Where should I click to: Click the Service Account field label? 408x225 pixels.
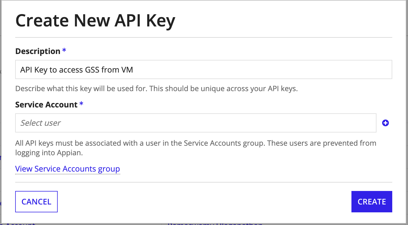tap(46, 105)
